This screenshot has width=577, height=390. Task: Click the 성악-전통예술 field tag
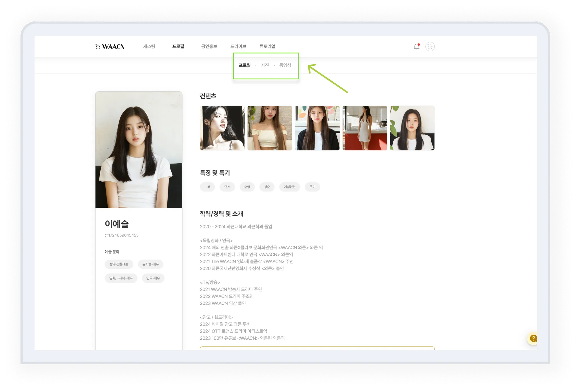point(119,264)
